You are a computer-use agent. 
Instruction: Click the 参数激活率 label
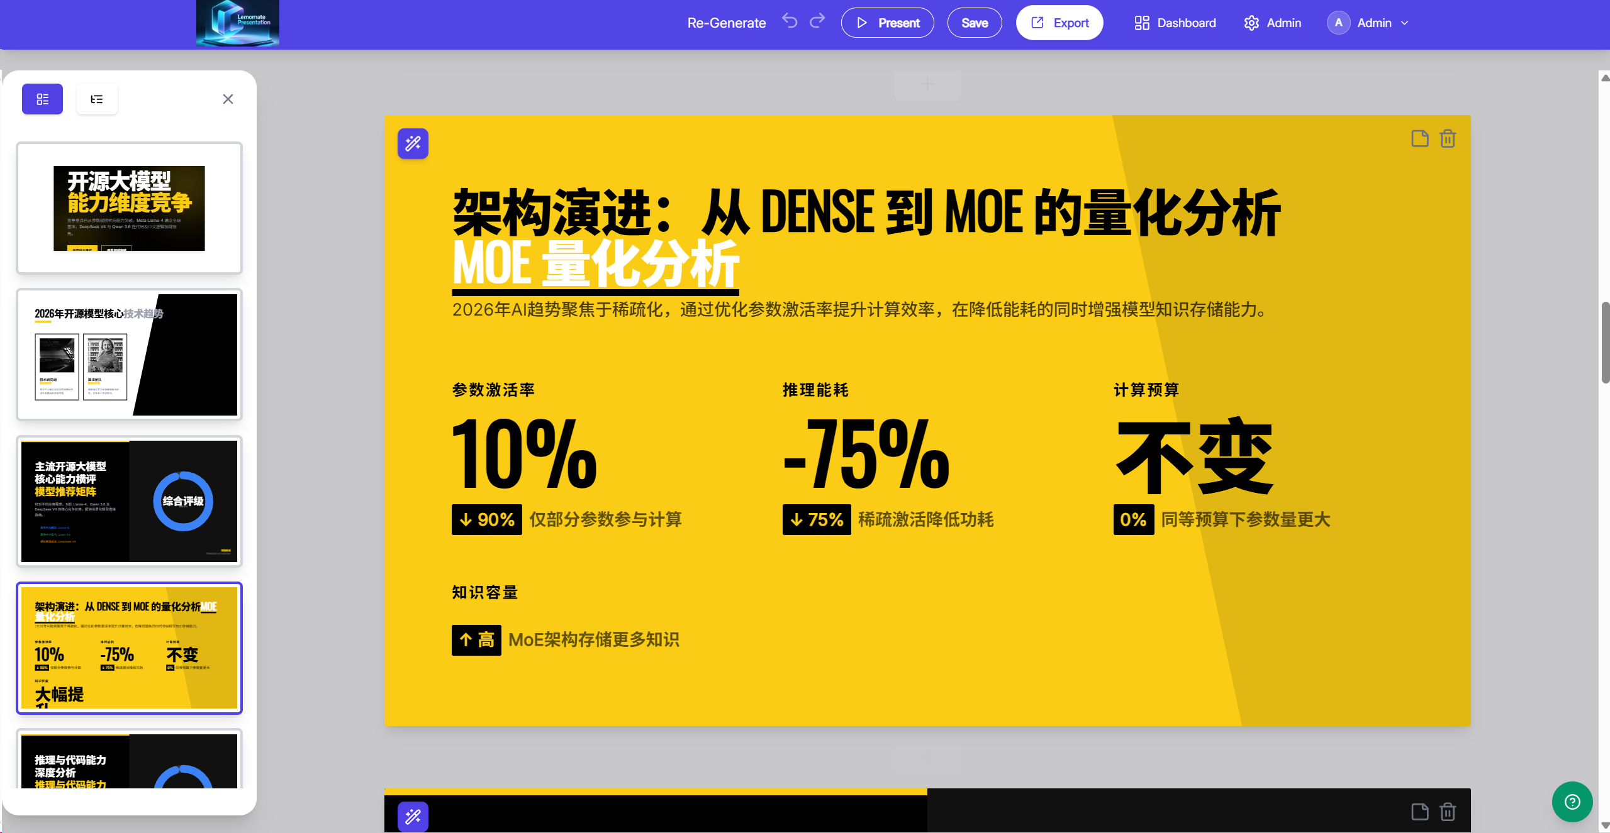tap(494, 390)
